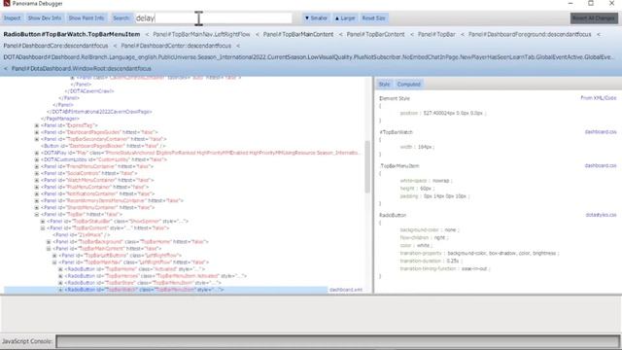Select Panel#TopBarMainNav breadcrumb
This screenshot has height=350, width=622.
click(x=201, y=35)
